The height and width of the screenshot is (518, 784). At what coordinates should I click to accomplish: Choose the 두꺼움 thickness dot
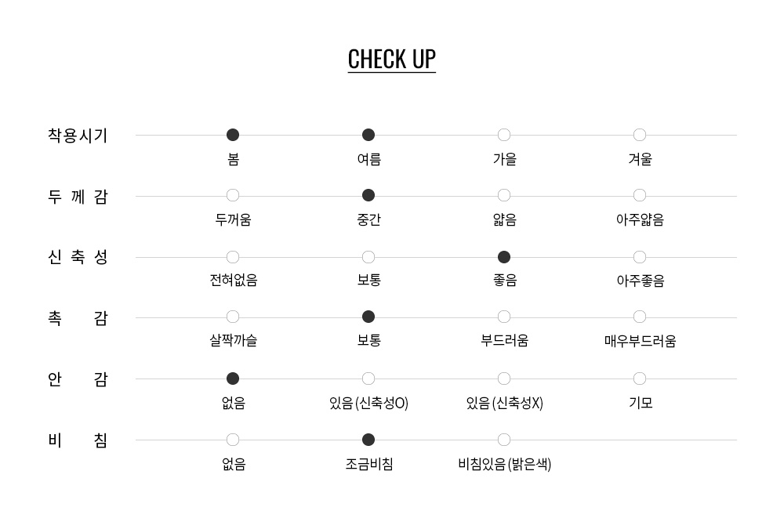[x=233, y=195]
